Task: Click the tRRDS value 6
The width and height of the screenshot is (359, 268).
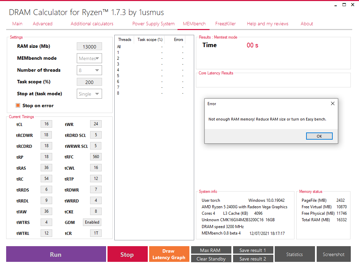Action: click(46, 189)
